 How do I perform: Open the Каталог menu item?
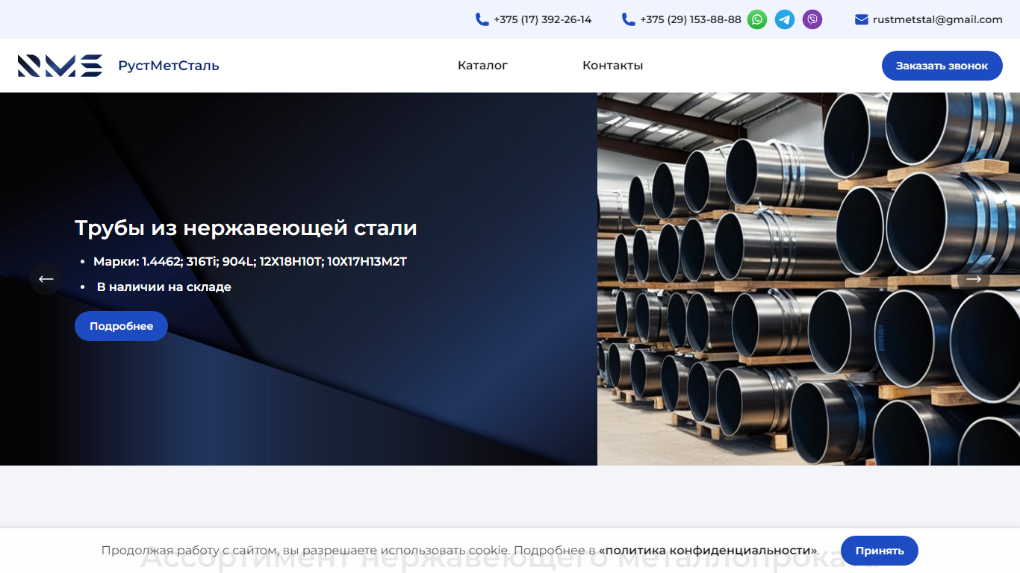[x=482, y=66]
